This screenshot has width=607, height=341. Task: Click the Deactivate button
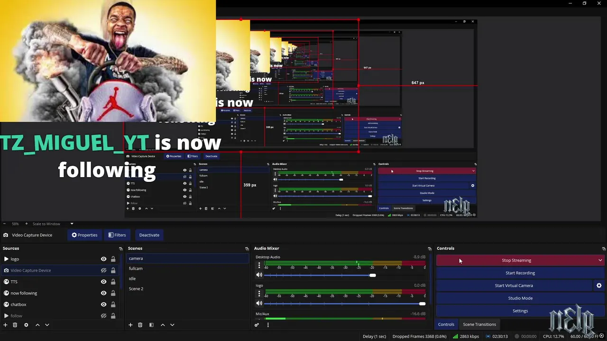149,235
